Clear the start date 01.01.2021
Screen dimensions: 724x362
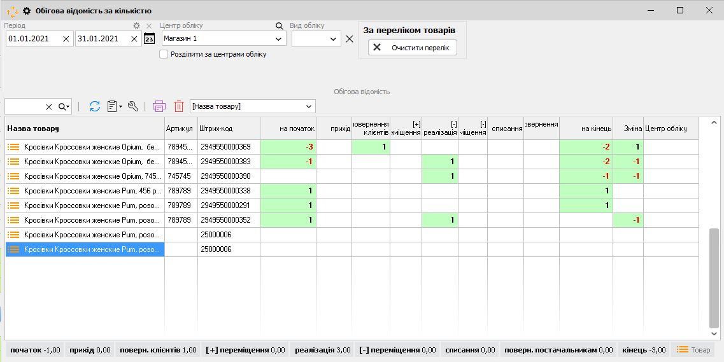click(66, 39)
